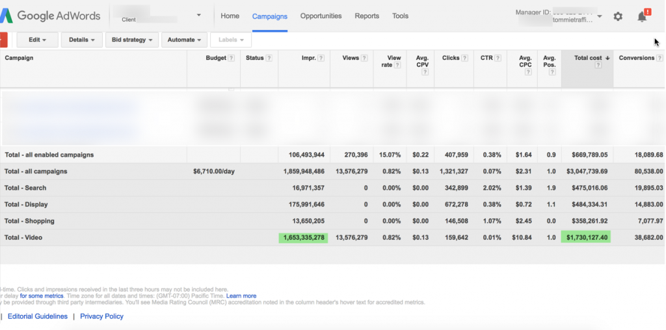666x330 pixels.
Task: Click the CTR column help icon
Action: [x=498, y=58]
